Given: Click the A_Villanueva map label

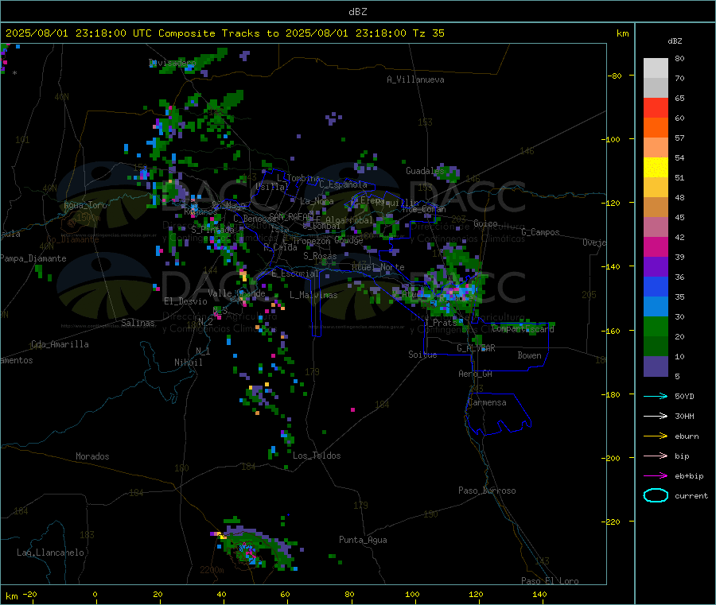Looking at the screenshot, I should 415,80.
